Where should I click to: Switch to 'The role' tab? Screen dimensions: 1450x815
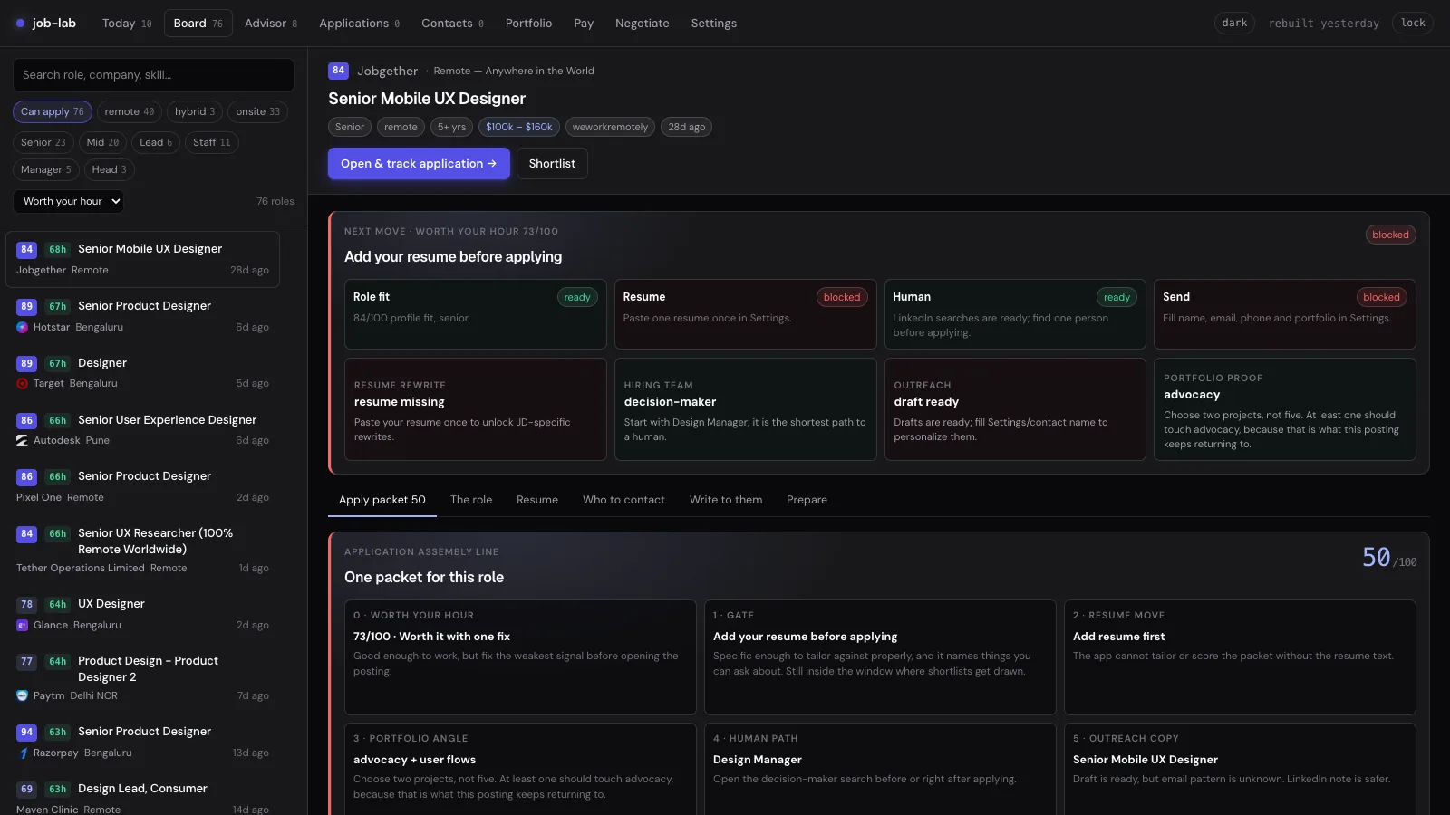(x=471, y=500)
